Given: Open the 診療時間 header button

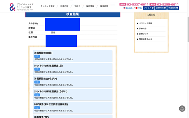Looking at the screenshot, I should [161, 8].
